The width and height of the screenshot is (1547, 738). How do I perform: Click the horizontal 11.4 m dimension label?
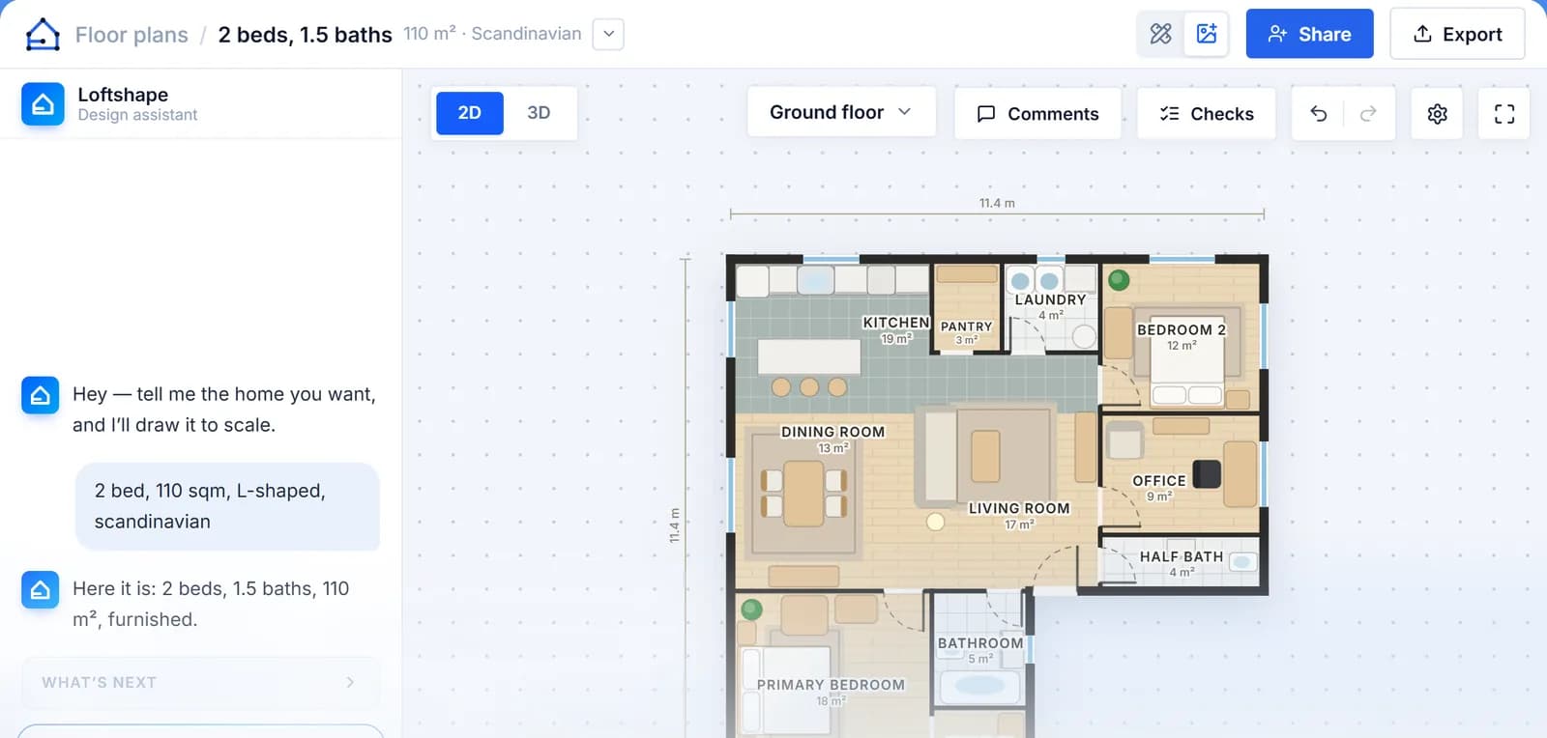(x=997, y=203)
